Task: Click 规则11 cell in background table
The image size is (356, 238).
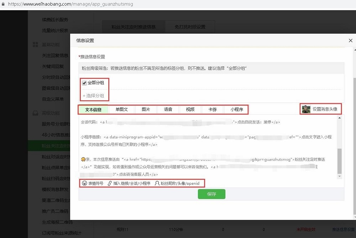Action: pyautogui.click(x=122, y=229)
